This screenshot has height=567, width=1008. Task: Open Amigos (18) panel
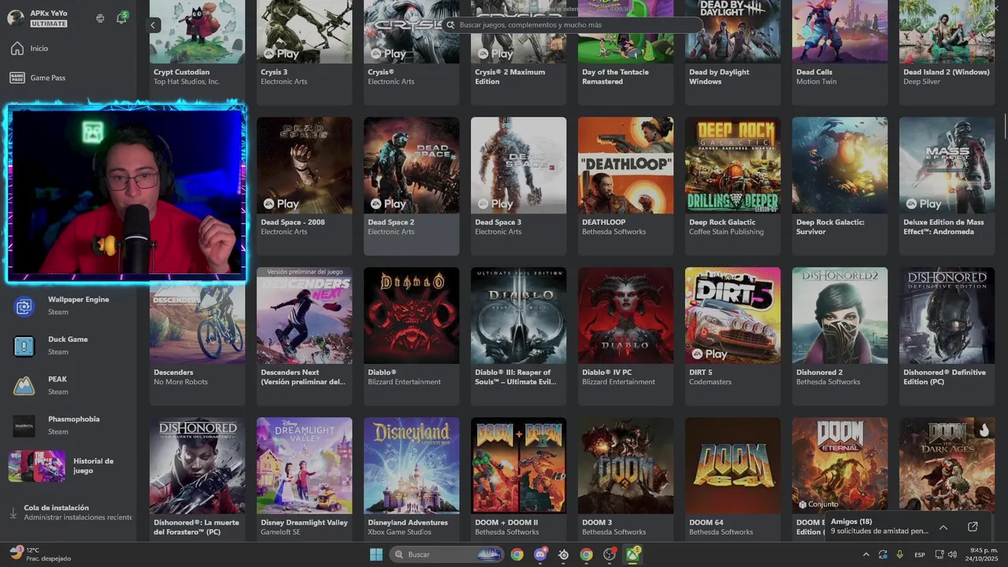[x=878, y=526]
